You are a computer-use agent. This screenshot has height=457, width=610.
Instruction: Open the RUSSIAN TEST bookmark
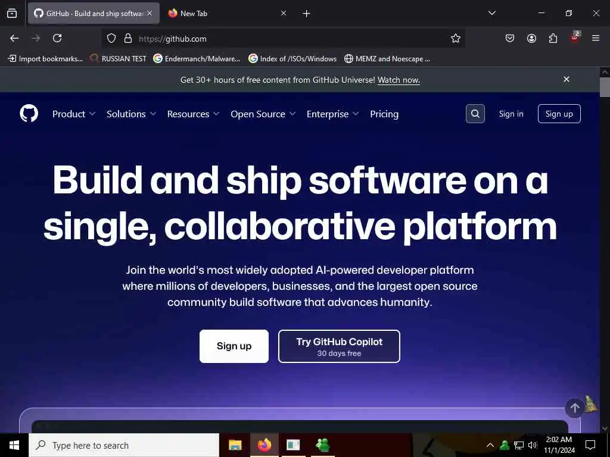119,59
